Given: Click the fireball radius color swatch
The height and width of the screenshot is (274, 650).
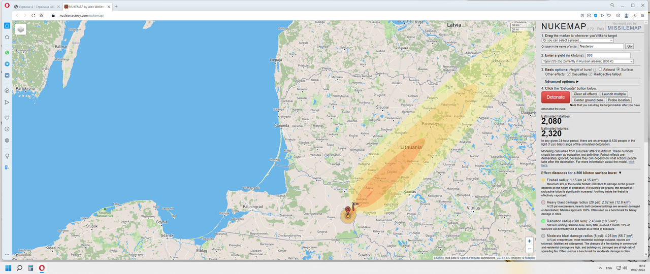Looking at the screenshot, I should click(543, 180).
